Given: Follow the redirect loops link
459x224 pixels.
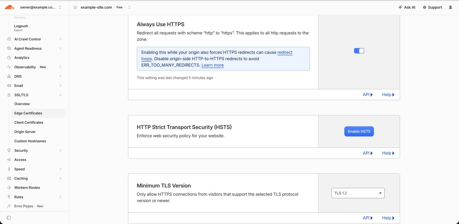Looking at the screenshot, I should click(285, 52).
